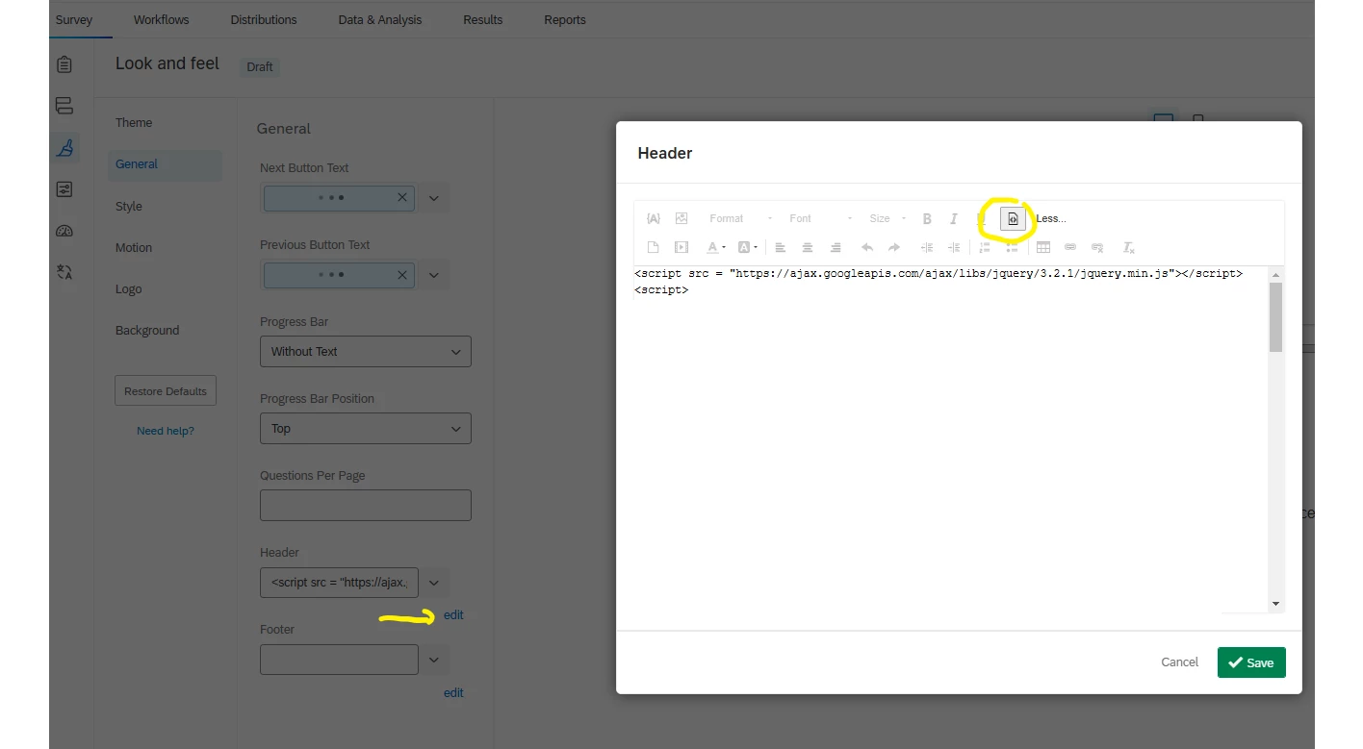The image size is (1363, 749).
Task: Click the Save button in Header dialog
Action: tap(1251, 662)
